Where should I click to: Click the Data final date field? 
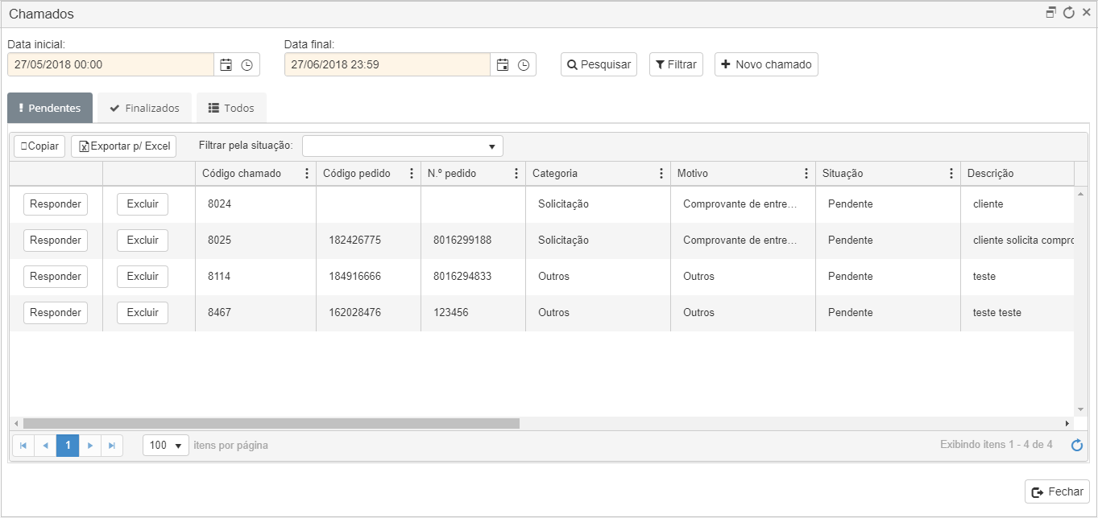coord(387,65)
